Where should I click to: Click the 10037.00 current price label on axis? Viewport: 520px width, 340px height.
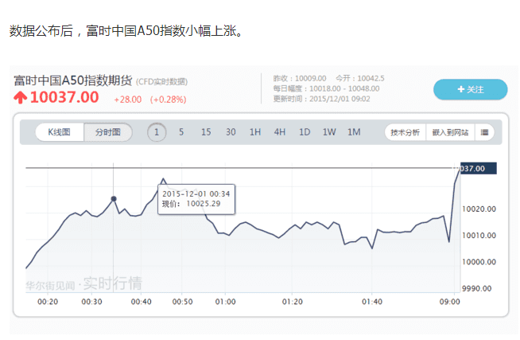click(x=479, y=169)
